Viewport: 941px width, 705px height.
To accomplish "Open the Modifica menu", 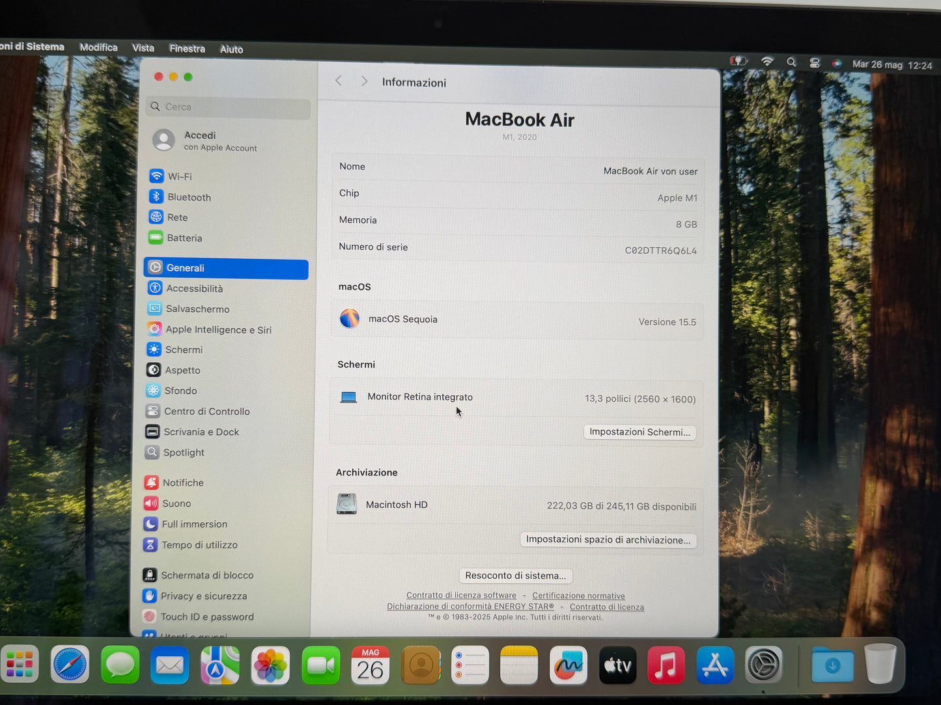I will [x=98, y=47].
